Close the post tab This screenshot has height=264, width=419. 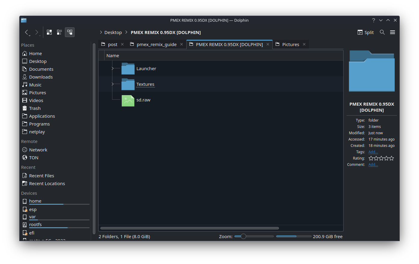click(x=122, y=44)
